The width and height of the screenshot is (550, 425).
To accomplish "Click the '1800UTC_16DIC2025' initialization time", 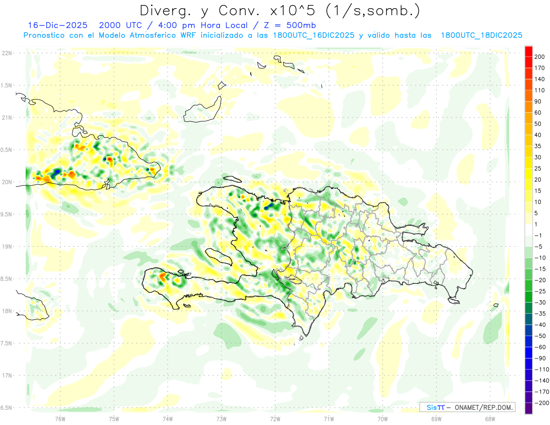I will 313,35.
